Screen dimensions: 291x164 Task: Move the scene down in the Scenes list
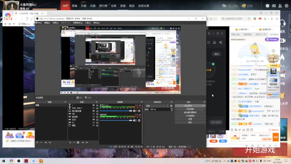(50, 142)
